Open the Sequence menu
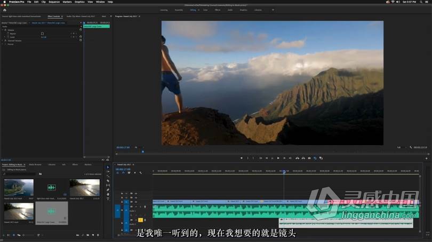This screenshot has height=242, width=432. point(54,2)
